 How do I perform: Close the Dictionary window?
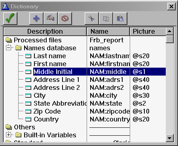point(171,6)
